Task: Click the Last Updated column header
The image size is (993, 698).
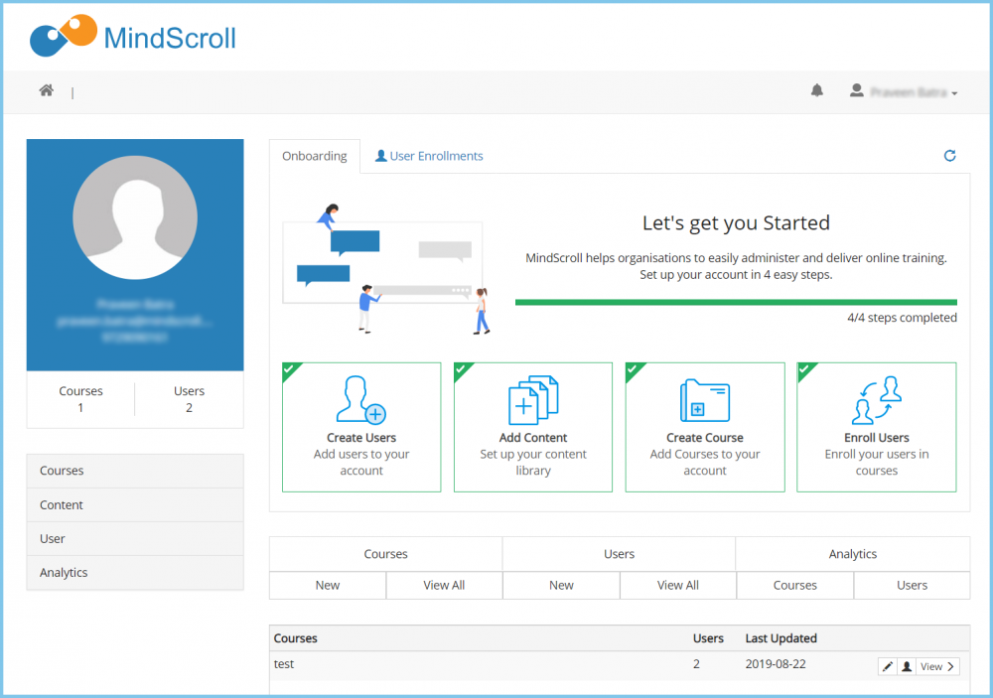Action: (x=780, y=638)
